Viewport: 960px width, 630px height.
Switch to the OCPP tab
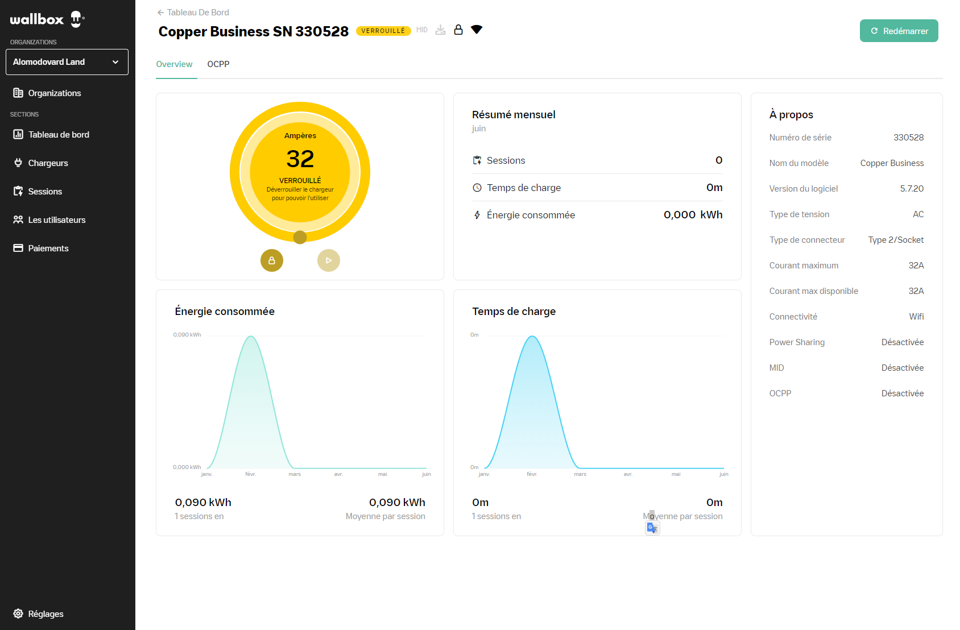[x=218, y=64]
